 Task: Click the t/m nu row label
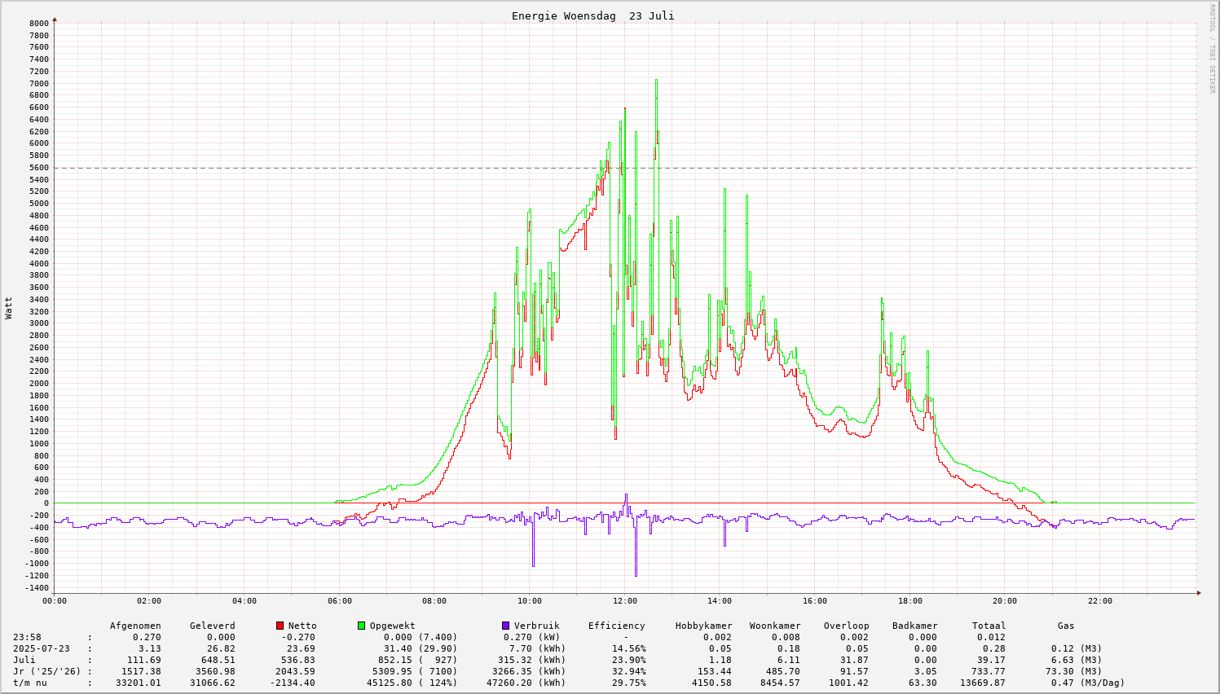tap(30, 683)
